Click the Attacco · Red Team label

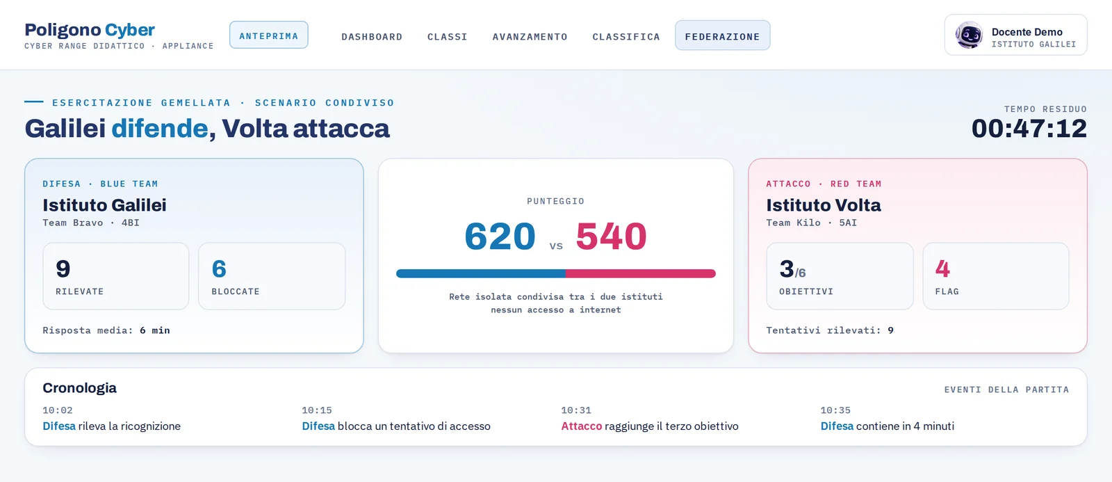824,184
